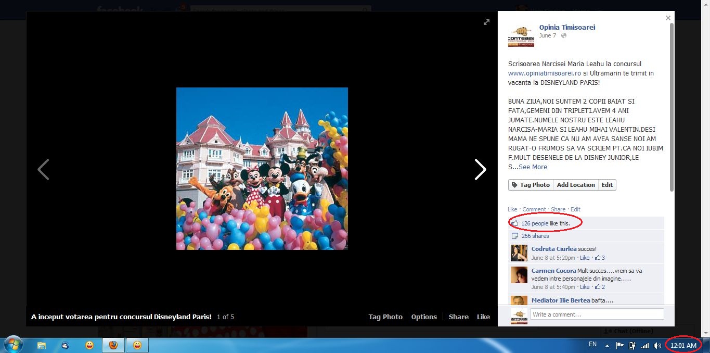
Task: Click the Add Location button
Action: [576, 185]
